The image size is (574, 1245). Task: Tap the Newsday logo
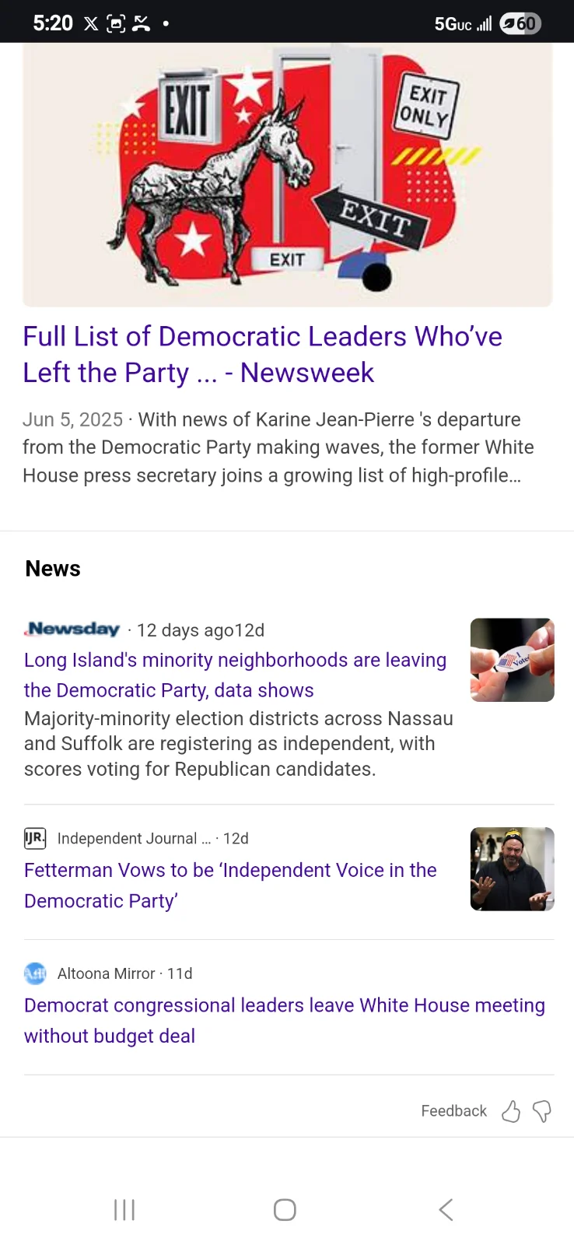[x=72, y=629]
